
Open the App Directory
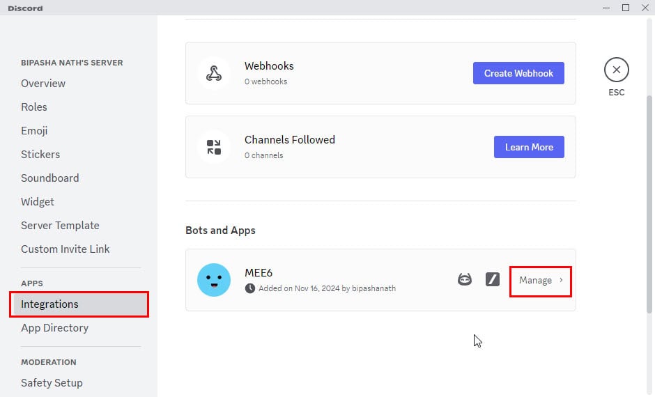(x=55, y=328)
